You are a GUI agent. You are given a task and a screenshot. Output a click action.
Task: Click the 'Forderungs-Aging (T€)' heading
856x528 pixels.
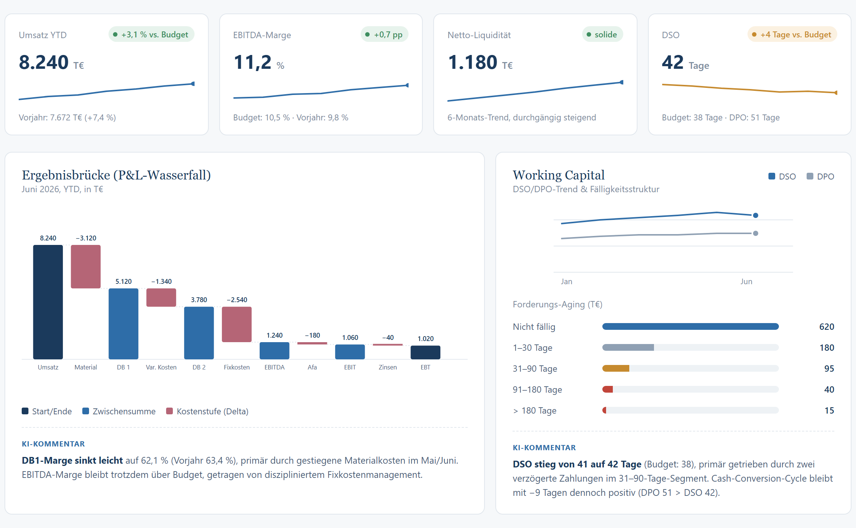coord(557,304)
